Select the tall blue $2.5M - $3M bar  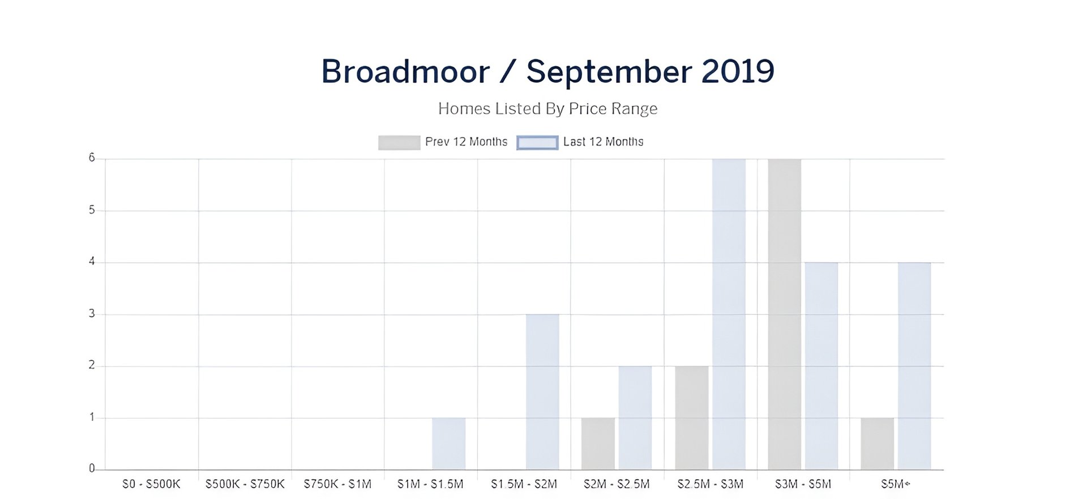click(x=729, y=314)
